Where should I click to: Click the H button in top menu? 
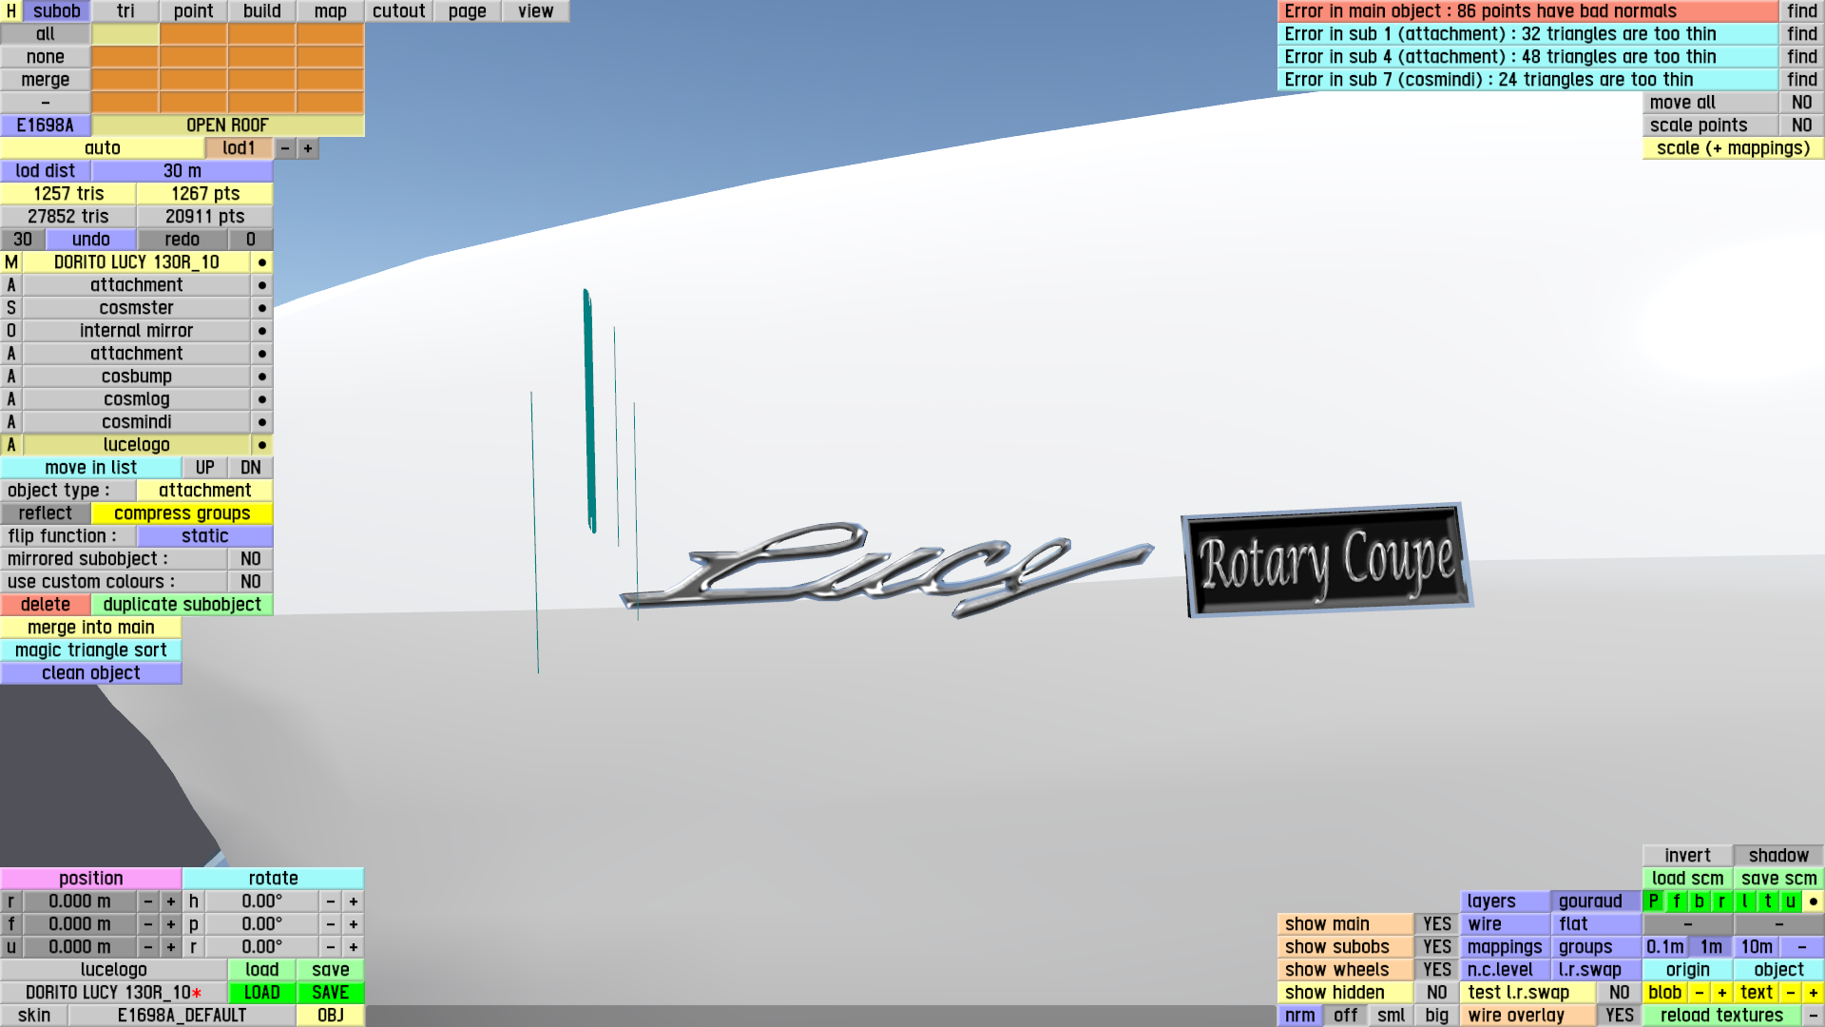click(10, 11)
